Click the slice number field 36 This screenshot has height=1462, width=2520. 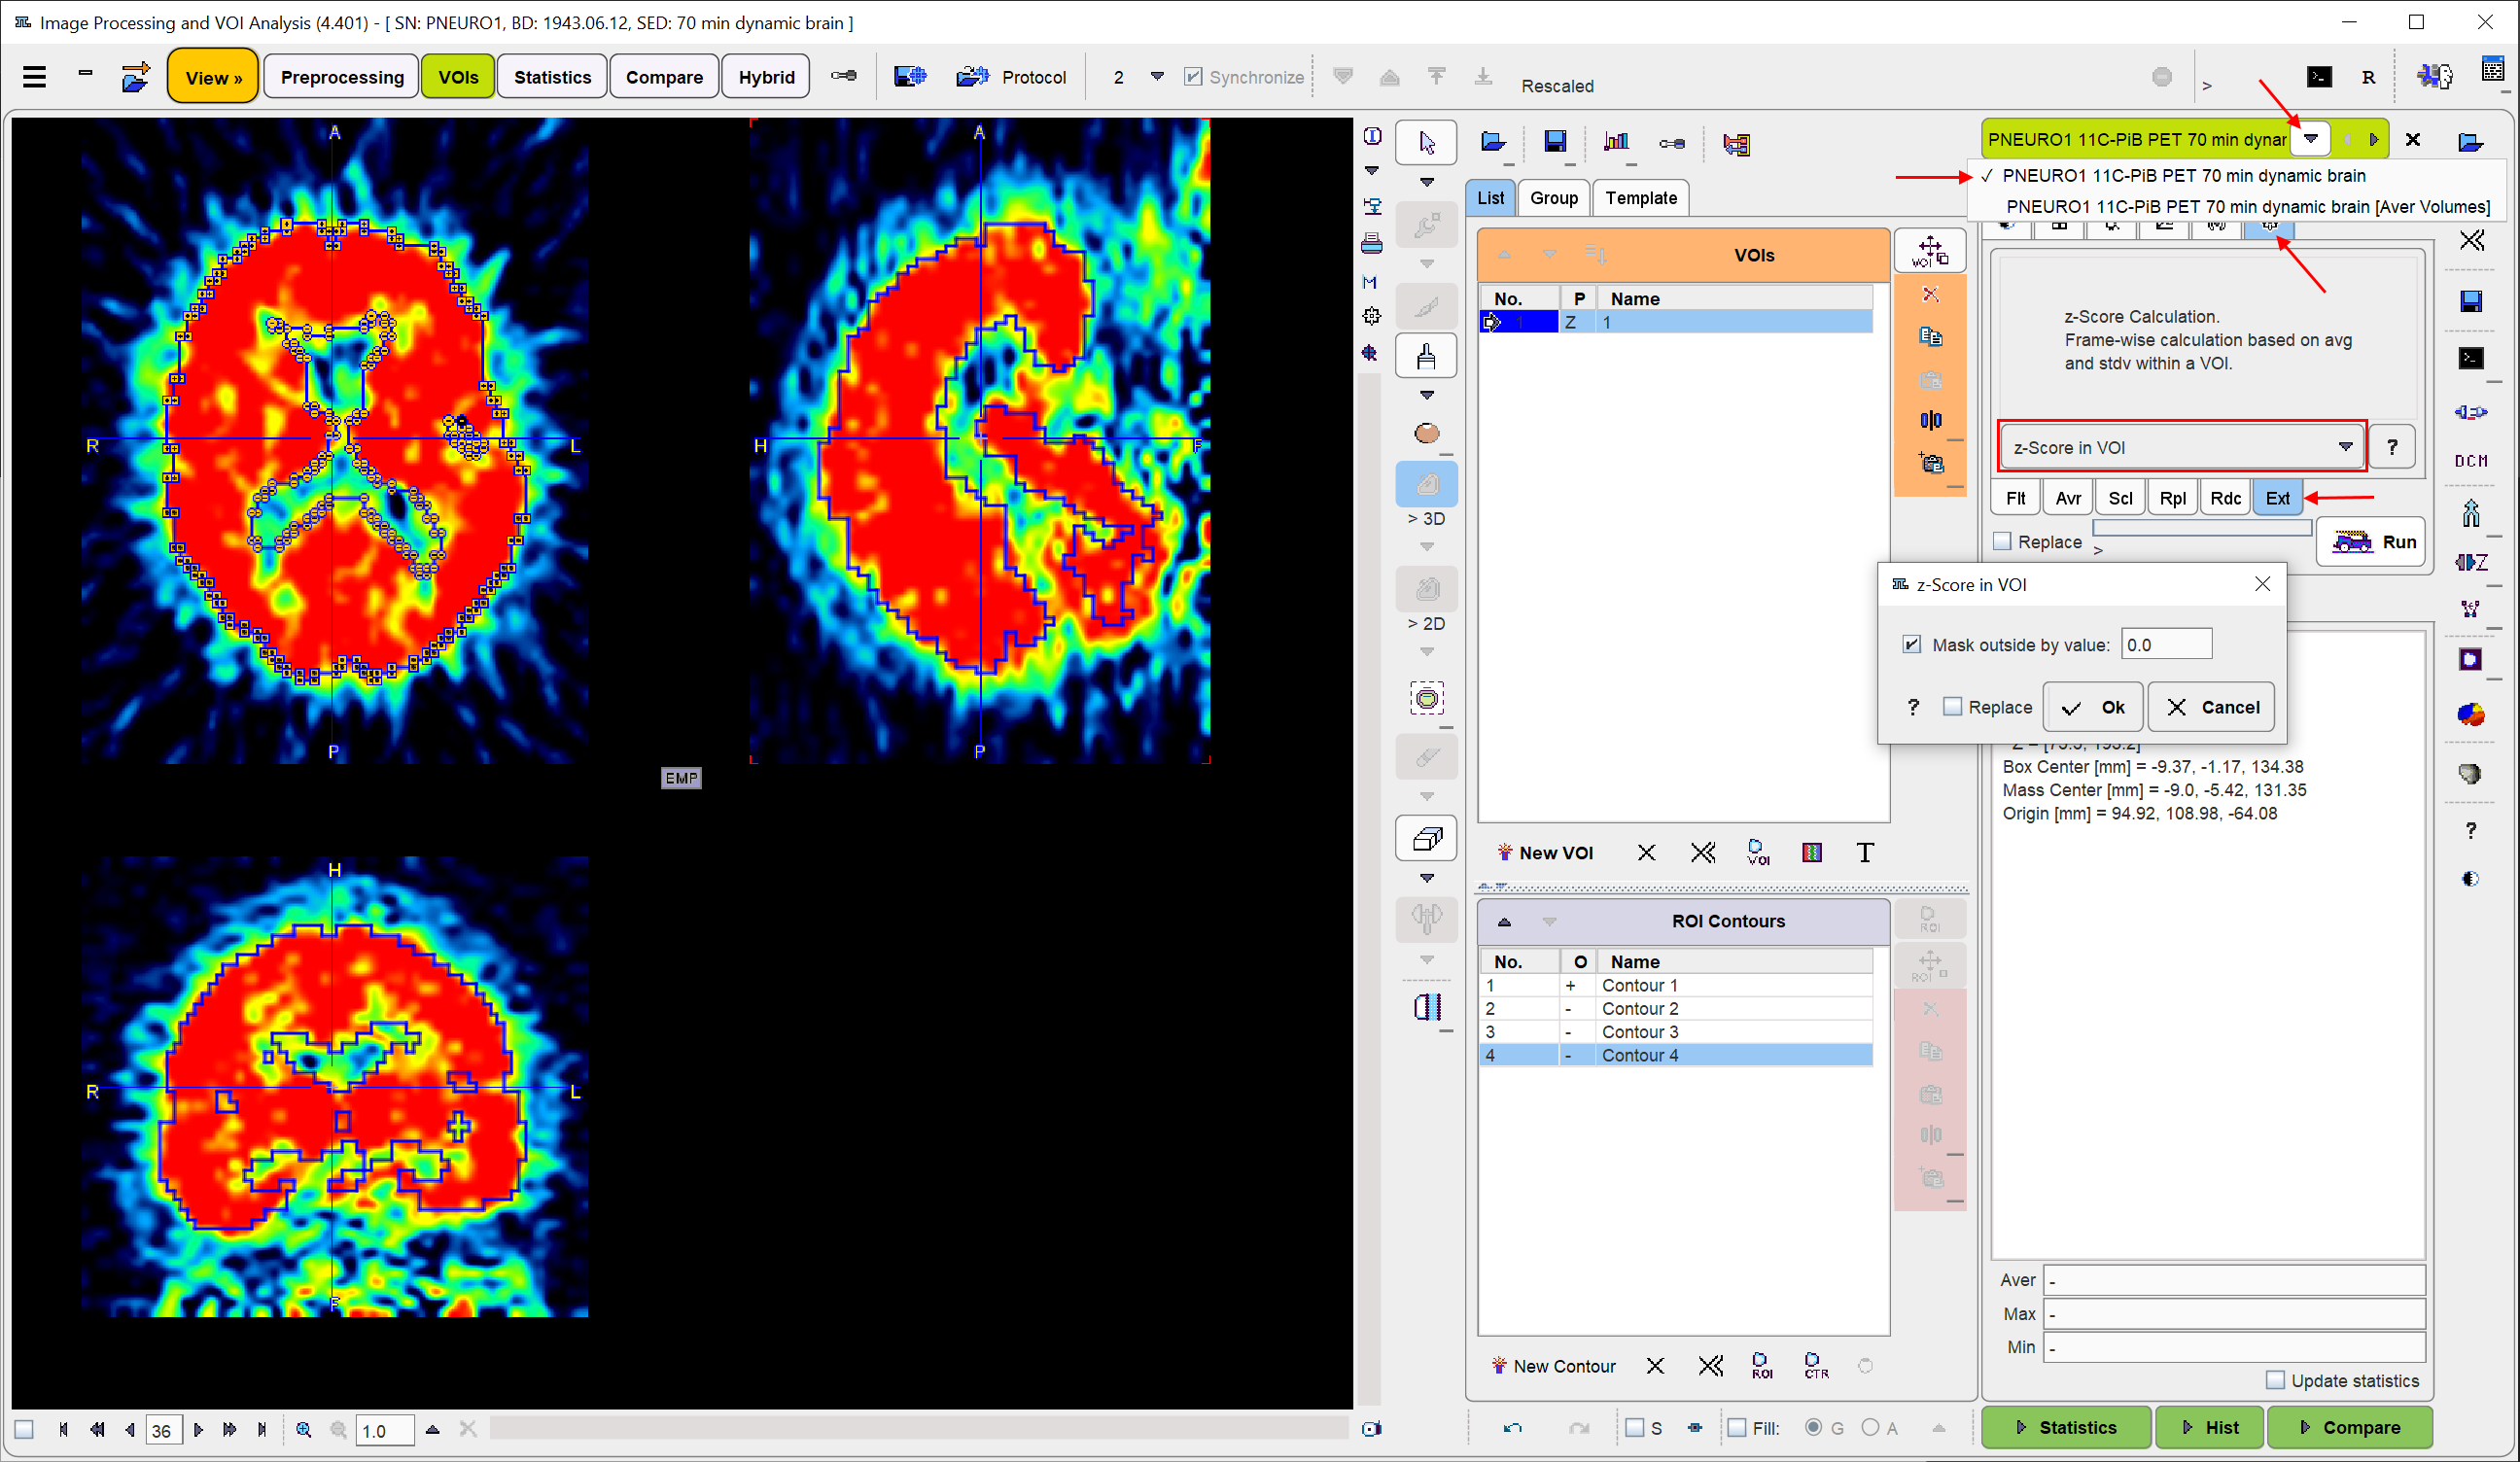[163, 1431]
